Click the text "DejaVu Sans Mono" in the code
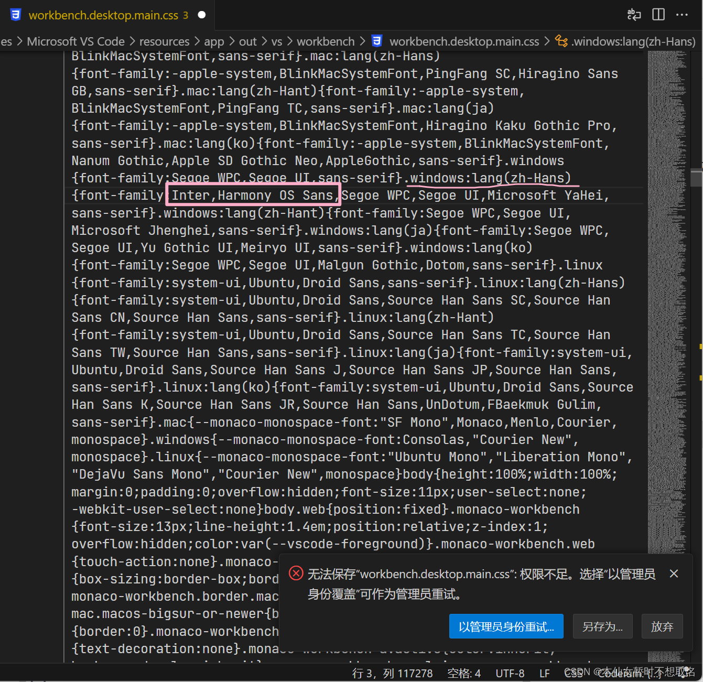703x682 pixels. 140,474
